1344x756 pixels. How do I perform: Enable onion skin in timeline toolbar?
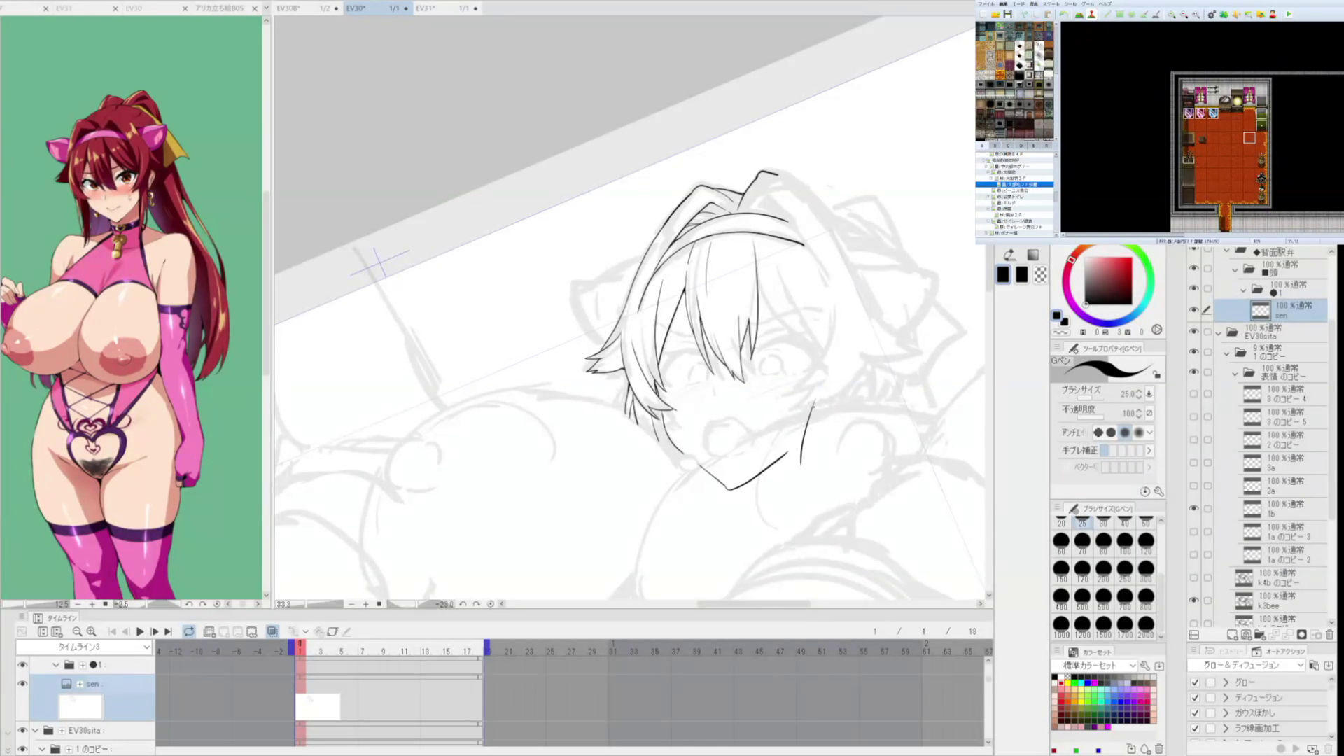pyautogui.click(x=272, y=631)
